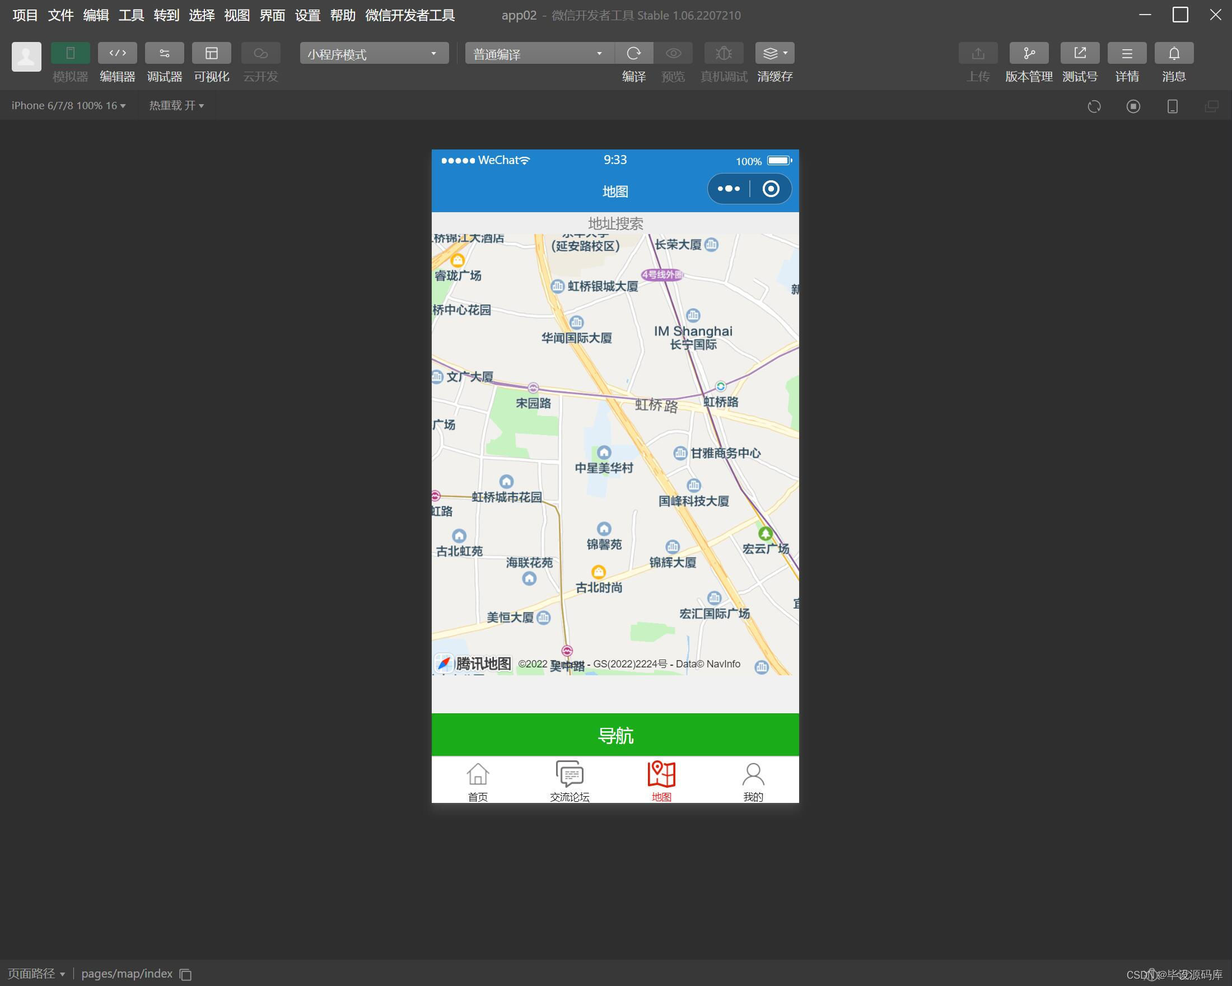
Task: Open the cloud development icon
Action: pyautogui.click(x=260, y=53)
